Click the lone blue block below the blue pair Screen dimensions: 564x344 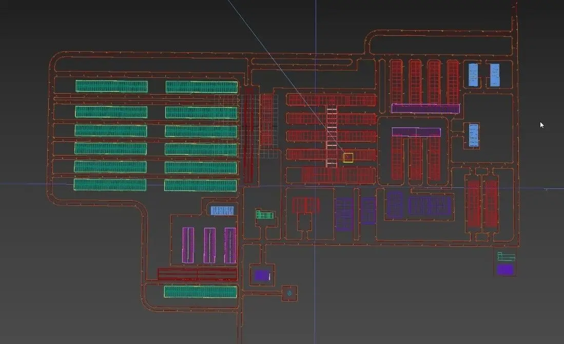[x=474, y=135]
